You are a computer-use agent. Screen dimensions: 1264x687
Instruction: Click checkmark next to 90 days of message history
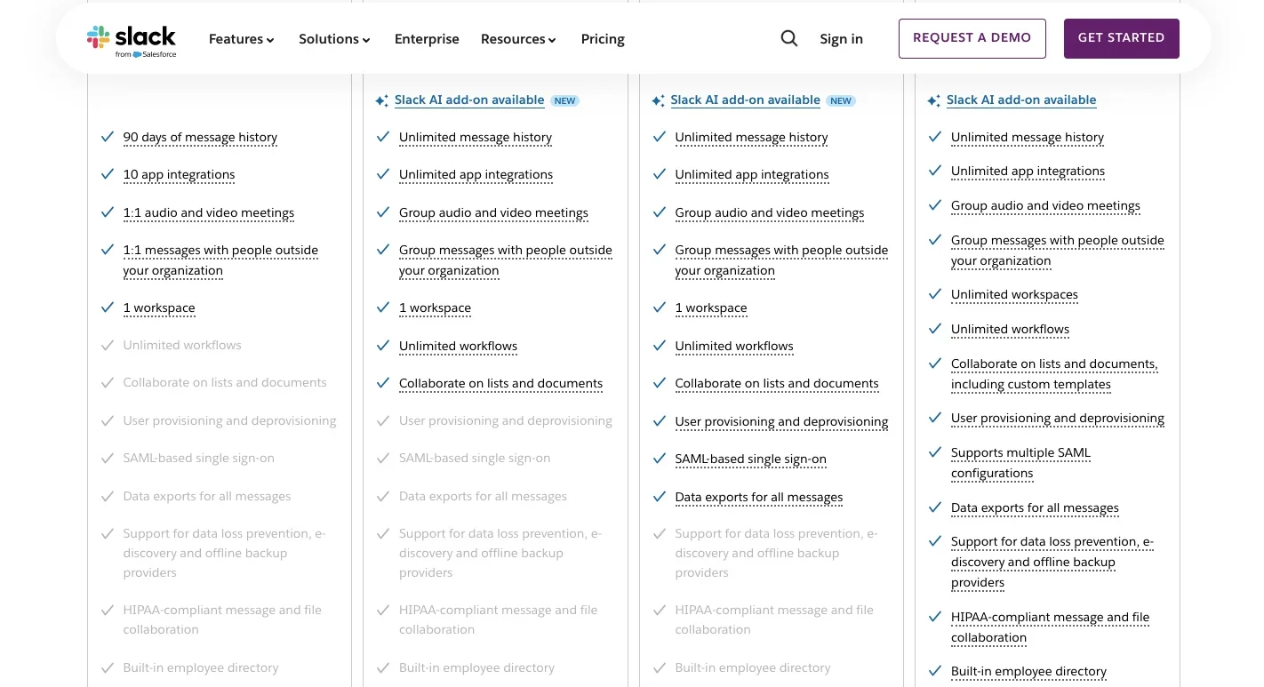[x=108, y=137]
